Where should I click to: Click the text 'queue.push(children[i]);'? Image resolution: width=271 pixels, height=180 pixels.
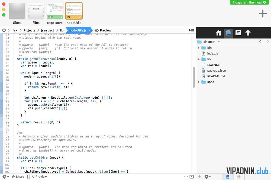click(49, 105)
